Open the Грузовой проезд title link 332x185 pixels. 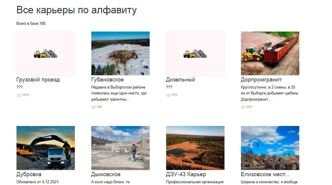(x=38, y=80)
